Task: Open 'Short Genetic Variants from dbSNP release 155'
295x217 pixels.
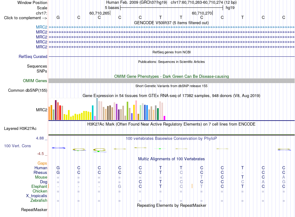Action: pos(171,86)
